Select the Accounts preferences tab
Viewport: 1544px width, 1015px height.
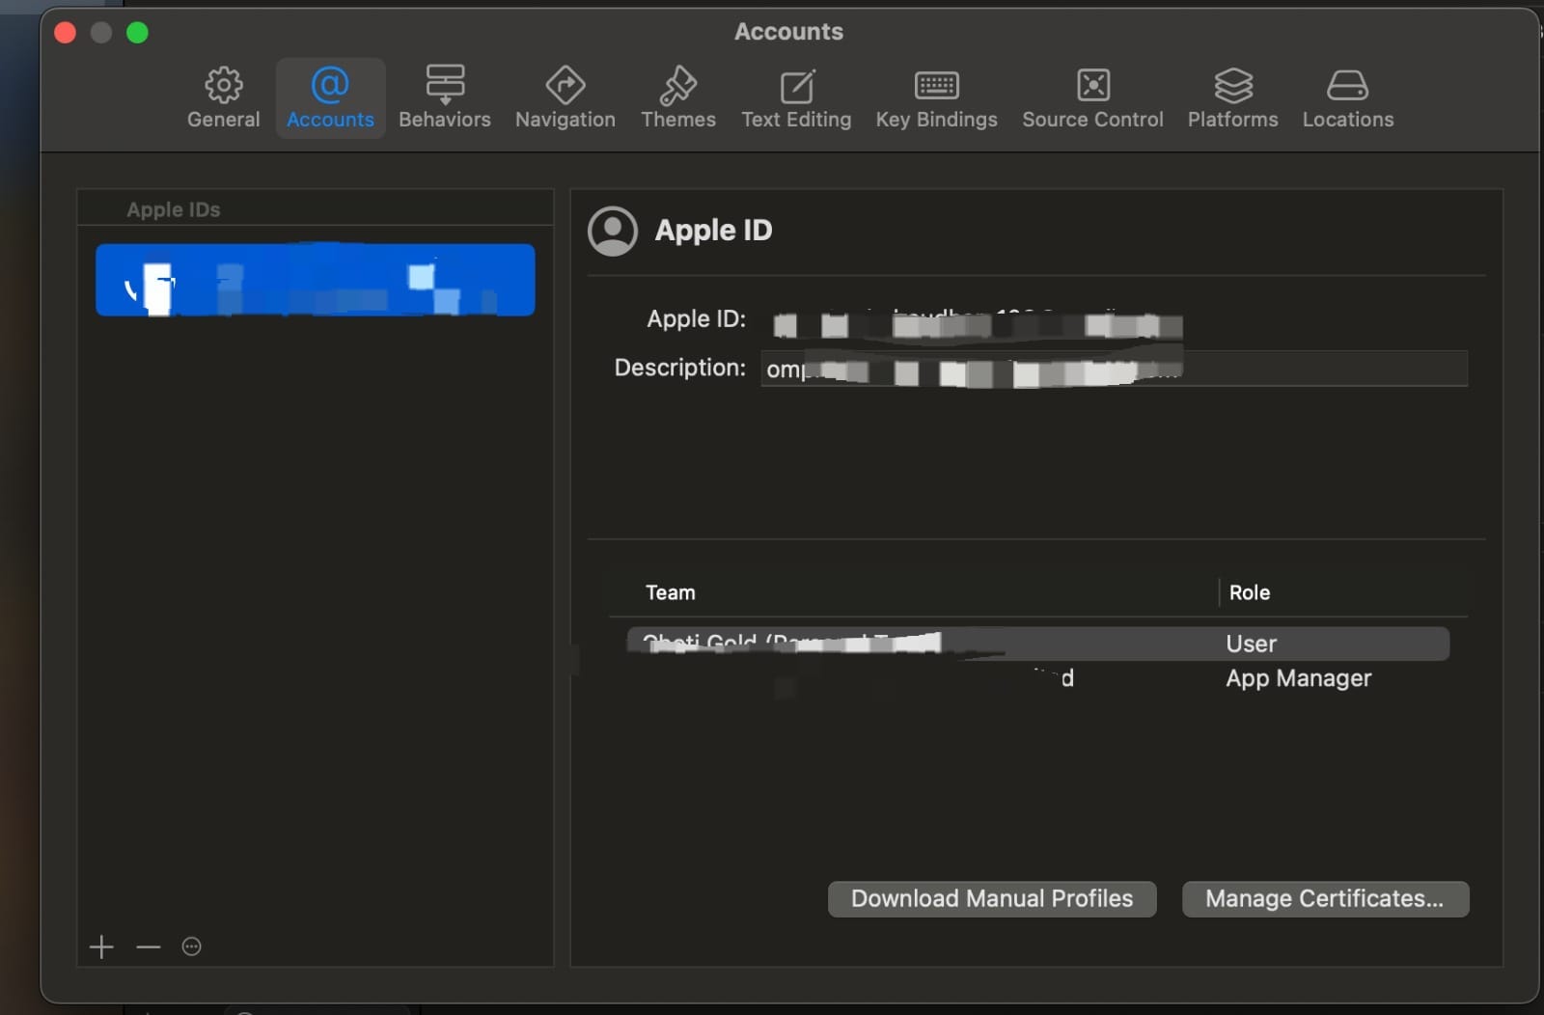(x=330, y=98)
